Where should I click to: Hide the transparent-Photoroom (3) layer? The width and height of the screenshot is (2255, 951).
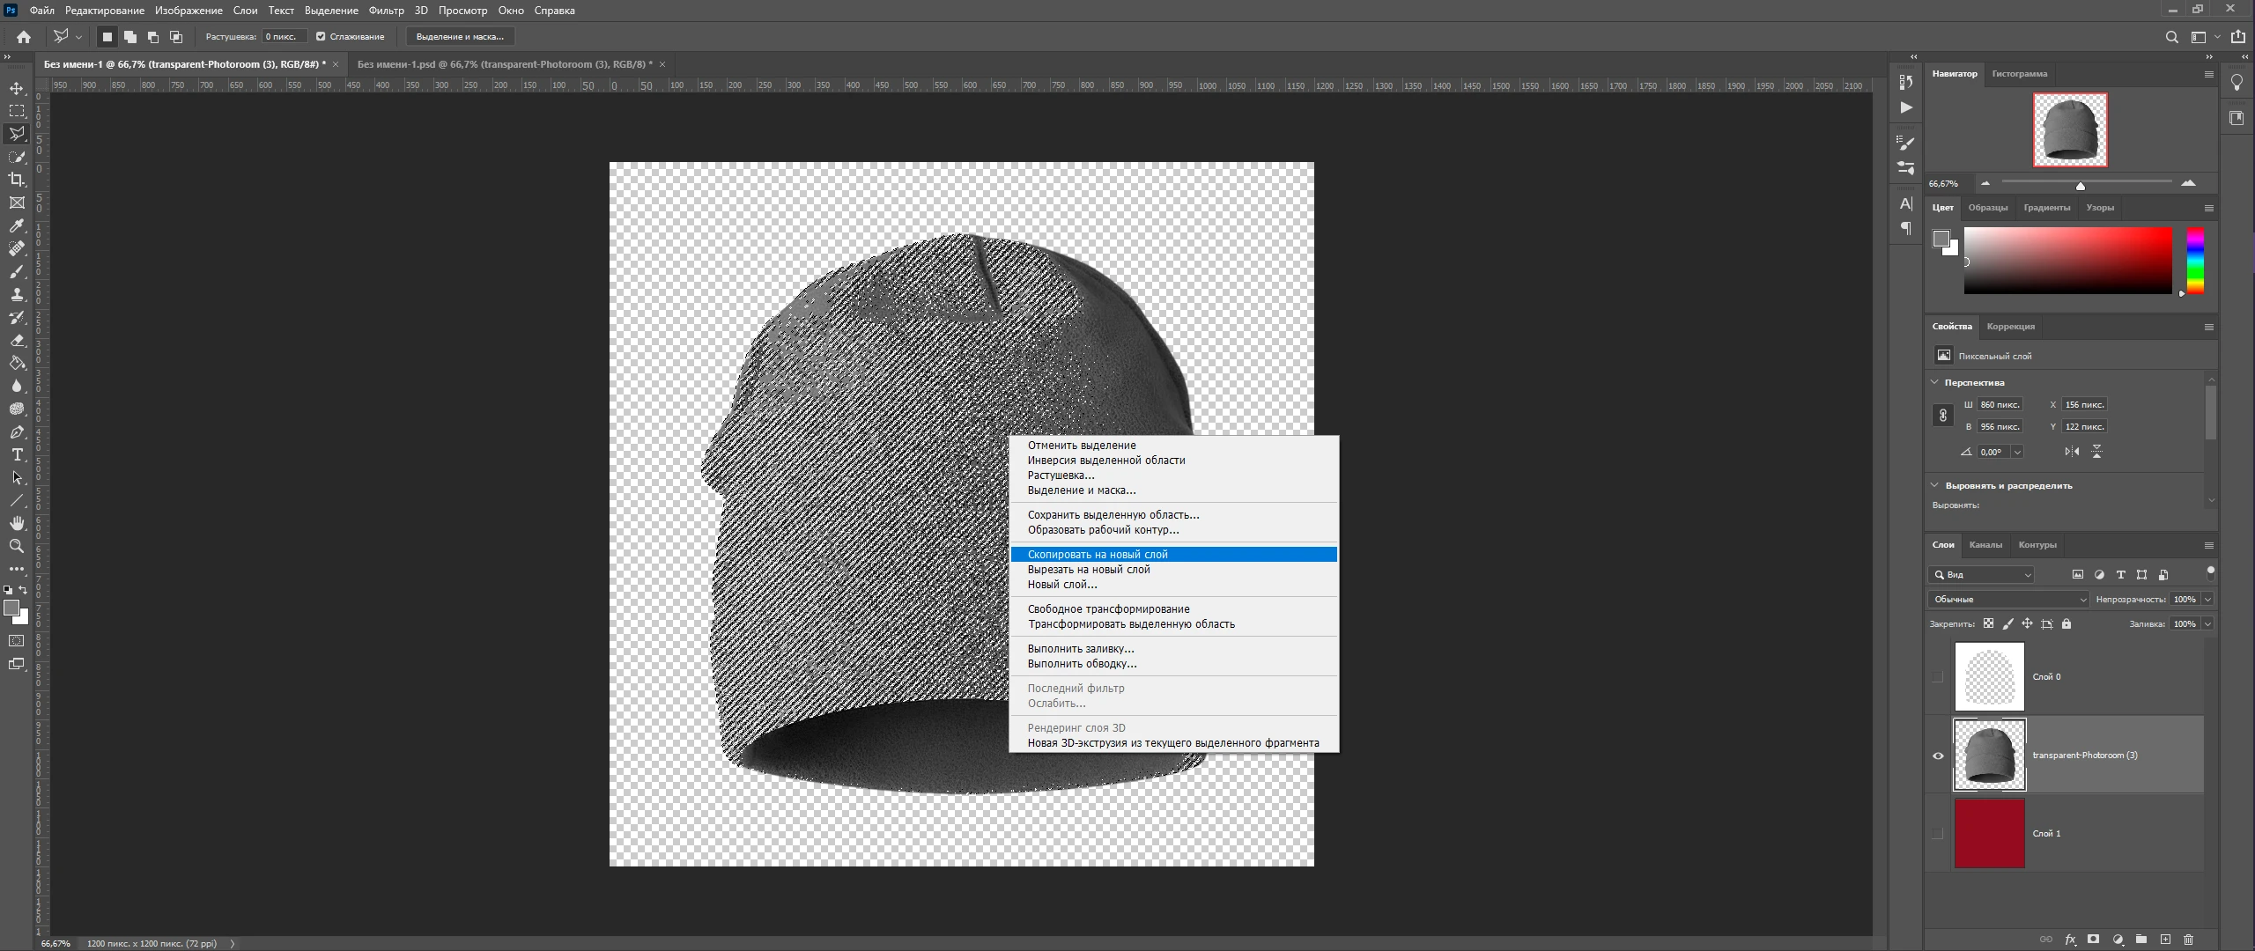[x=1938, y=756]
